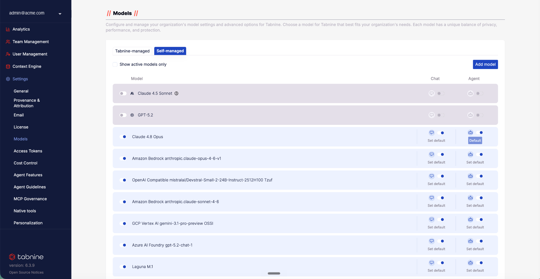Turn off chat toggle for Azure AI Foundry gpt-5.2-chat-1

[441, 241]
